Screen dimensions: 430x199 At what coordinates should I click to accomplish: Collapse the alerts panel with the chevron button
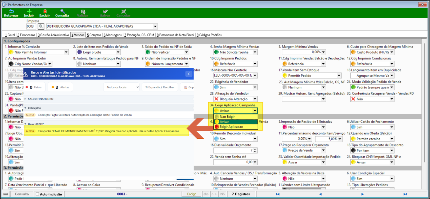[189, 74]
